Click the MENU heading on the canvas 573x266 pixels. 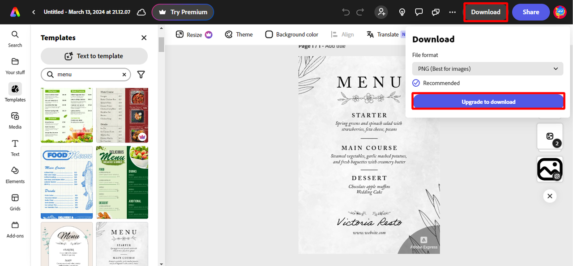[x=369, y=82]
